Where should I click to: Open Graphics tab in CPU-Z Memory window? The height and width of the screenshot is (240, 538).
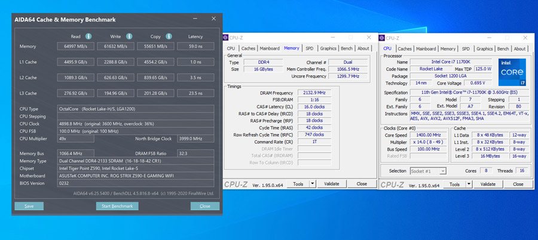click(x=328, y=48)
